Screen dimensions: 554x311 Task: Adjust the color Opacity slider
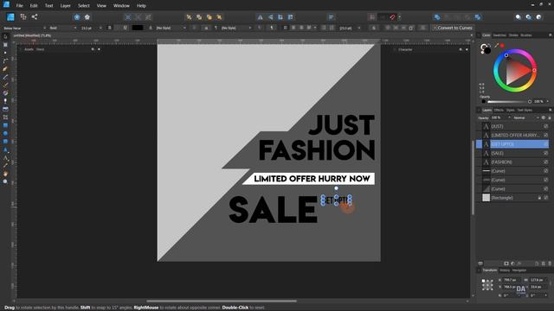tap(509, 102)
